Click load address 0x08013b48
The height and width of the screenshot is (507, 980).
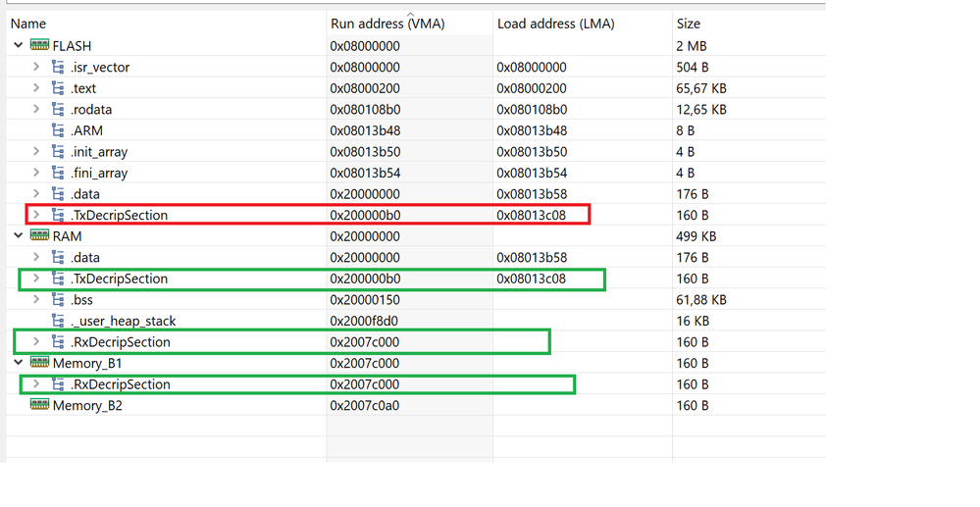pyautogui.click(x=532, y=130)
